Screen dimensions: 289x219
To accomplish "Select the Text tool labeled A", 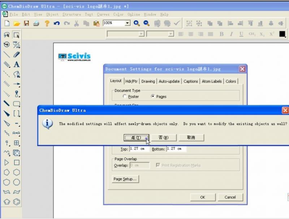I will [x=16, y=65].
